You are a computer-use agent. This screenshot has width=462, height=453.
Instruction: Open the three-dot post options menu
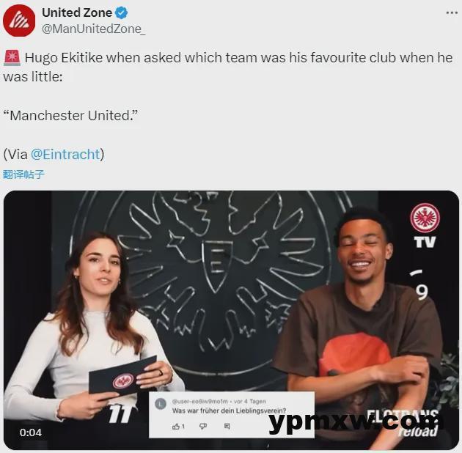tap(452, 12)
